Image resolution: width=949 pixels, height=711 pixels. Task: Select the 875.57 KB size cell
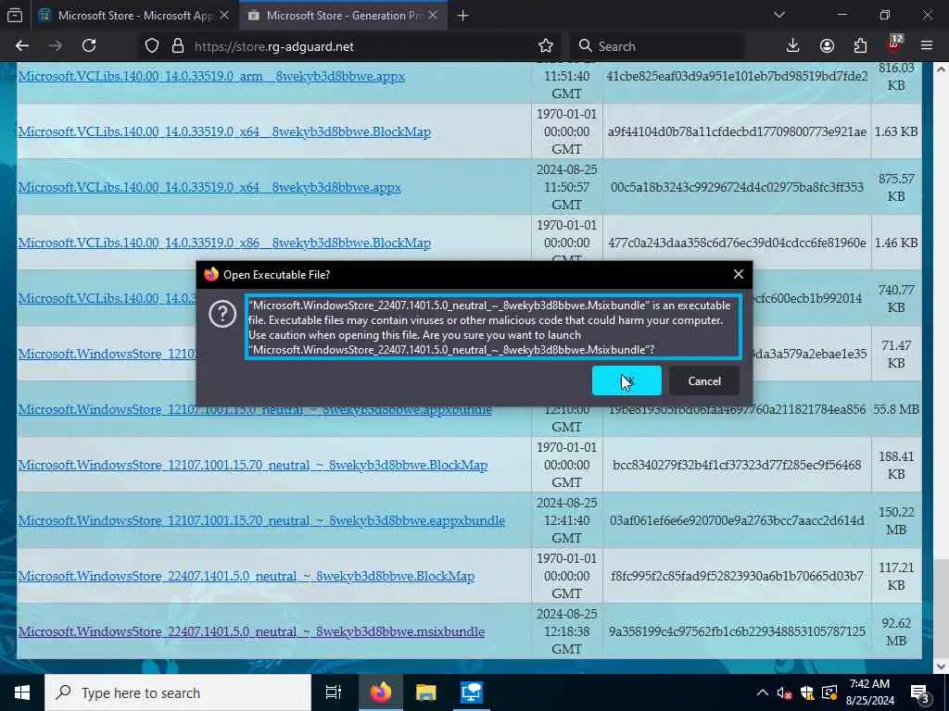[x=896, y=187]
